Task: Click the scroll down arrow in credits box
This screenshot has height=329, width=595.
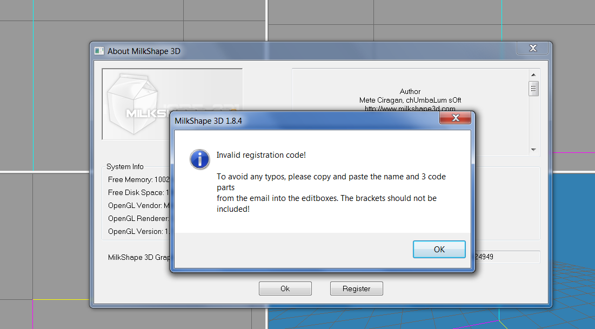Action: pyautogui.click(x=533, y=150)
